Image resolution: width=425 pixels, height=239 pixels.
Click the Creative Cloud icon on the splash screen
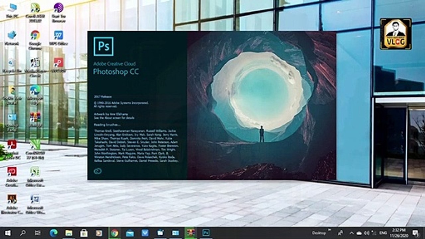(97, 171)
